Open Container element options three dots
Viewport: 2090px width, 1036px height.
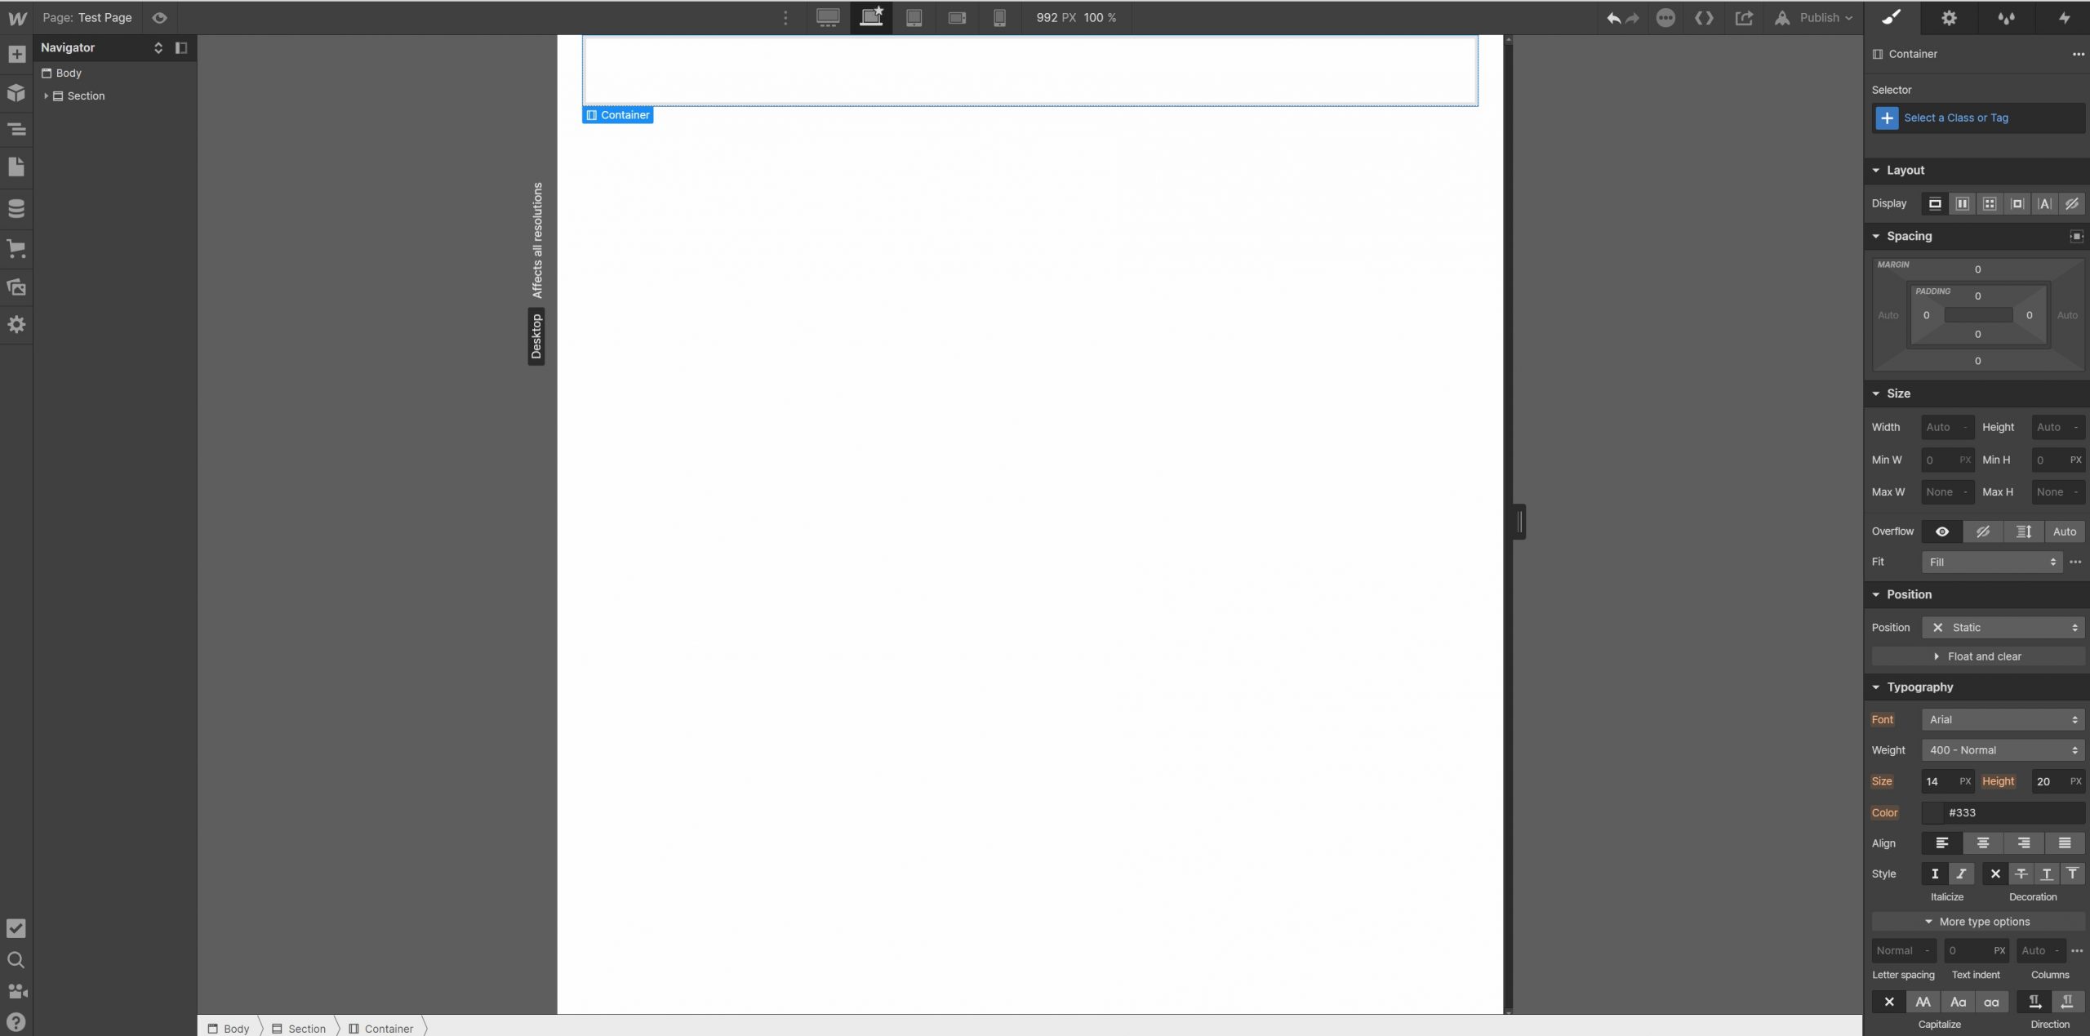(2078, 54)
